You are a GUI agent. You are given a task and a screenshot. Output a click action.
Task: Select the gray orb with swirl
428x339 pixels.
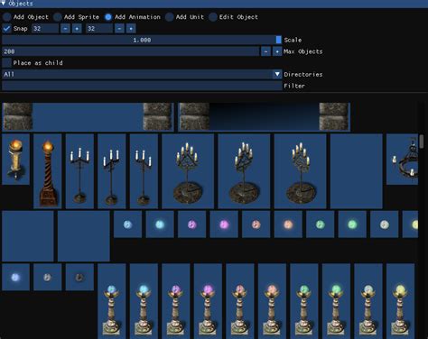48,277
